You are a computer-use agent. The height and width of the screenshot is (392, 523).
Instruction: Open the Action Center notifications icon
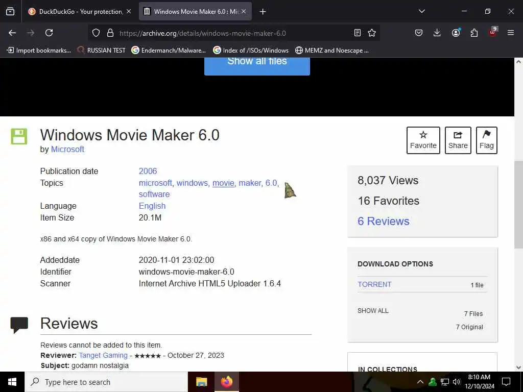pos(506,382)
